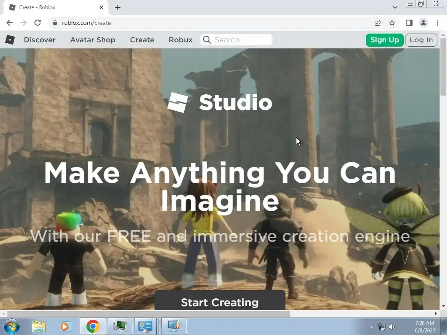Share this page via the share icon
Image resolution: width=447 pixels, height=335 pixels.
[378, 23]
